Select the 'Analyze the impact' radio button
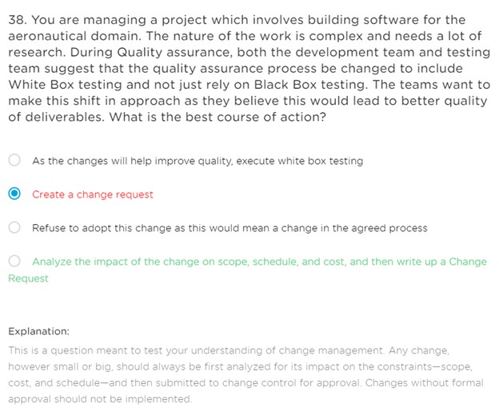 14,261
